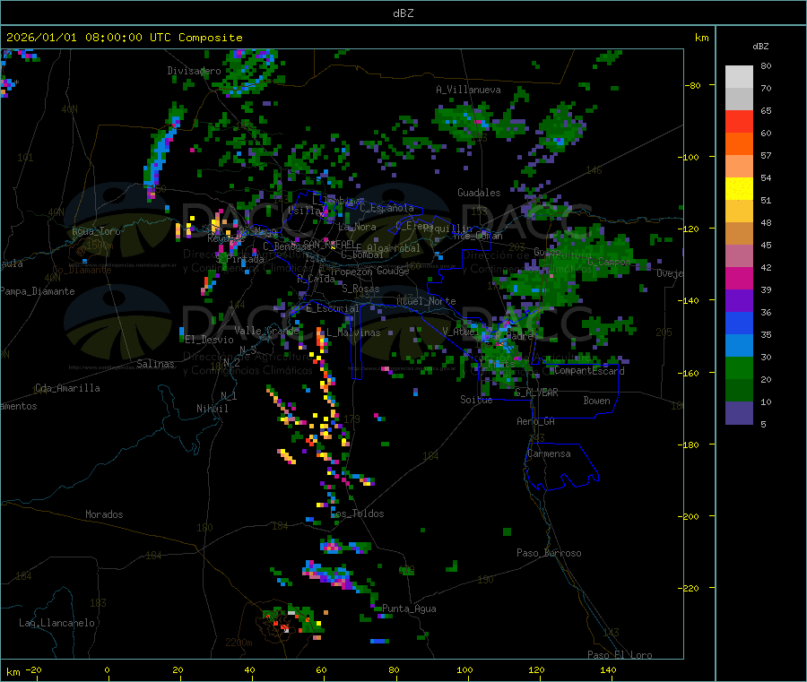
Task: Click the '-220' tick on right axis
Action: pos(690,588)
